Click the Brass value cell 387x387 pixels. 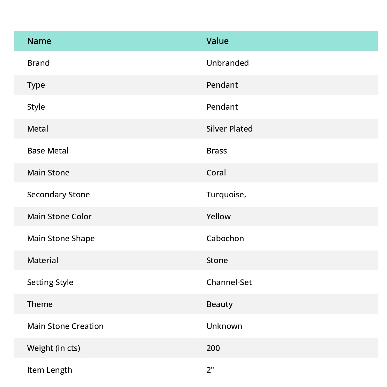217,151
